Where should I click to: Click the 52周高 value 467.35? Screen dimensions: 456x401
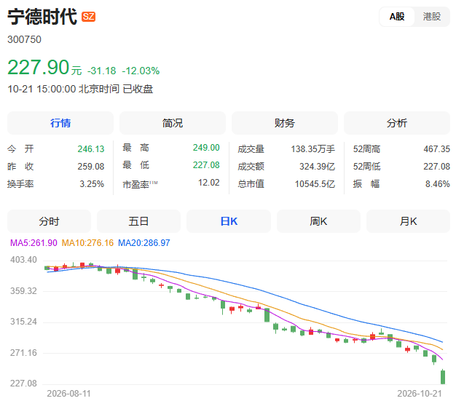[437, 149]
